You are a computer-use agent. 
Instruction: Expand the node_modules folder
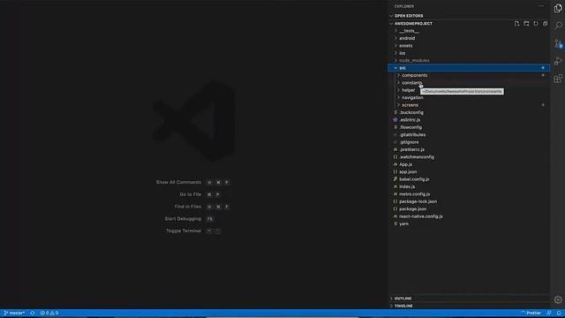(x=469, y=61)
